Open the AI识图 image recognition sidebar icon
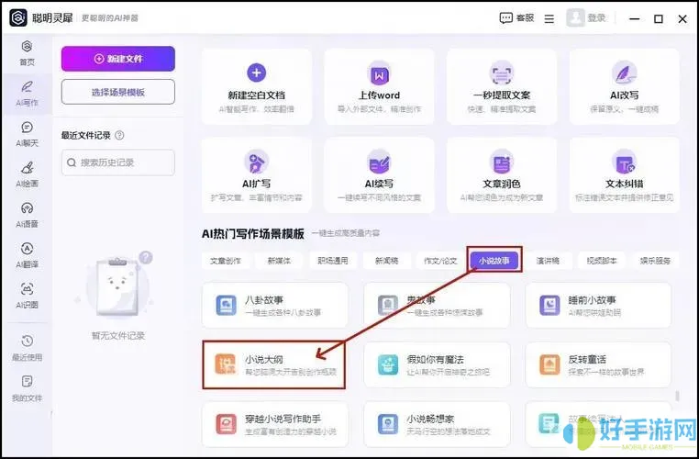Viewport: 699px width, 459px height. pyautogui.click(x=27, y=289)
